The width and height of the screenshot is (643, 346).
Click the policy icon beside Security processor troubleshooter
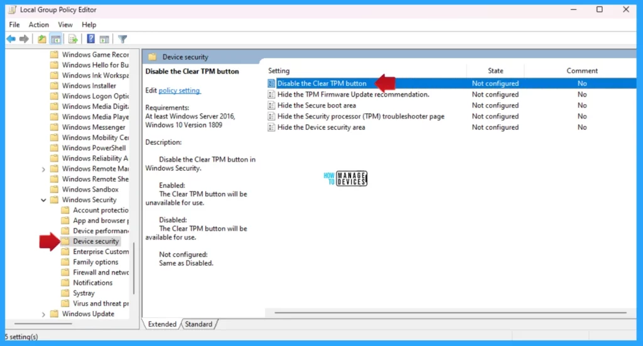[x=271, y=117]
